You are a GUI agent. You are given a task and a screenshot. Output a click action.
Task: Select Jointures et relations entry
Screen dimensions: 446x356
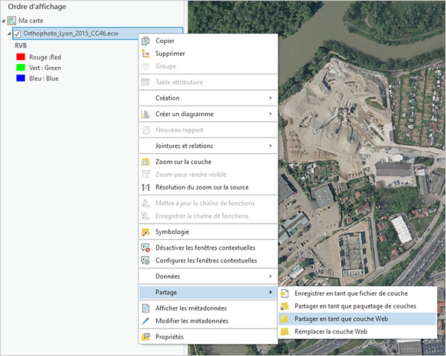[208, 146]
